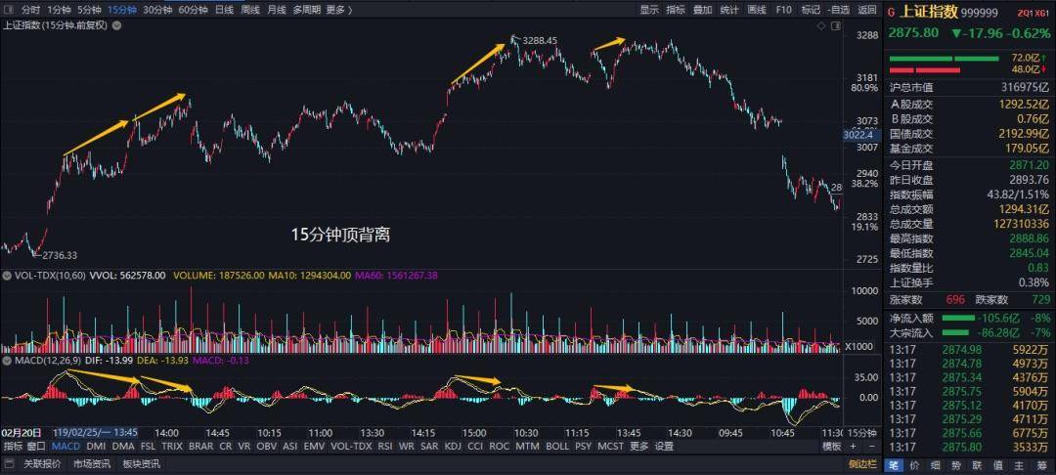
Task: Open the 叠加 overlay menu
Action: pyautogui.click(x=702, y=10)
